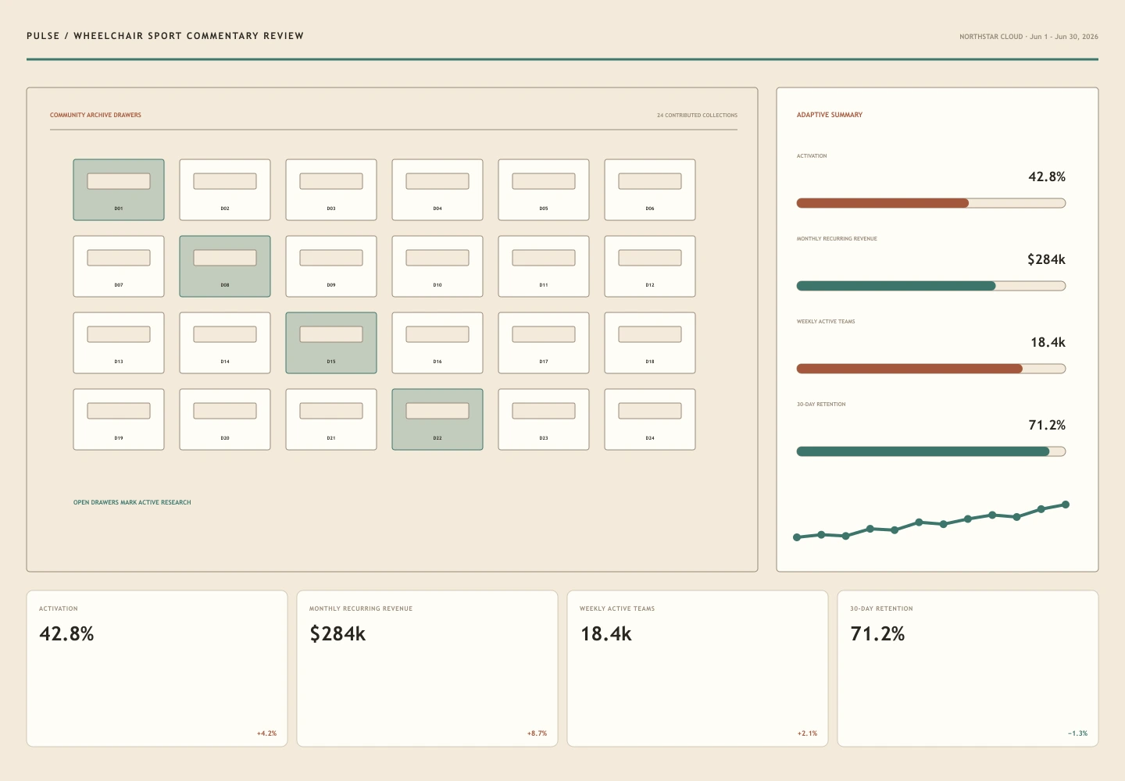The image size is (1125, 781).
Task: Open the Monthly Recurring Revenue $284k card
Action: click(427, 669)
